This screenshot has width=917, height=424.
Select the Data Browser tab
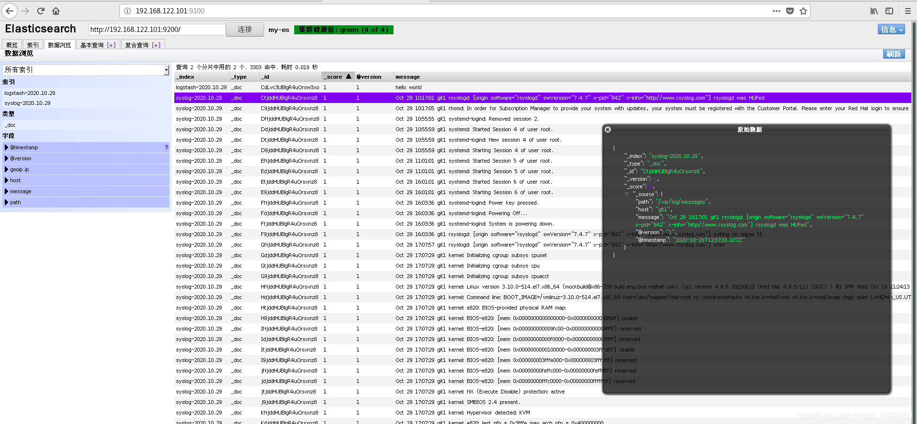(x=59, y=45)
